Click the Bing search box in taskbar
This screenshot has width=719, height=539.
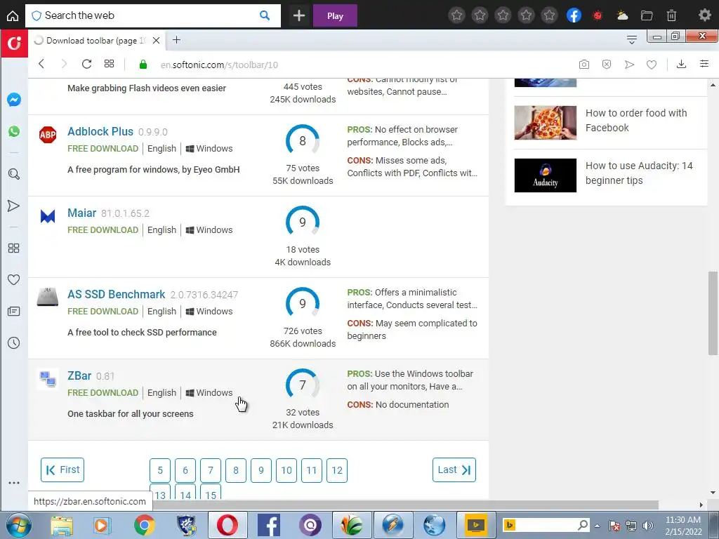(546, 525)
